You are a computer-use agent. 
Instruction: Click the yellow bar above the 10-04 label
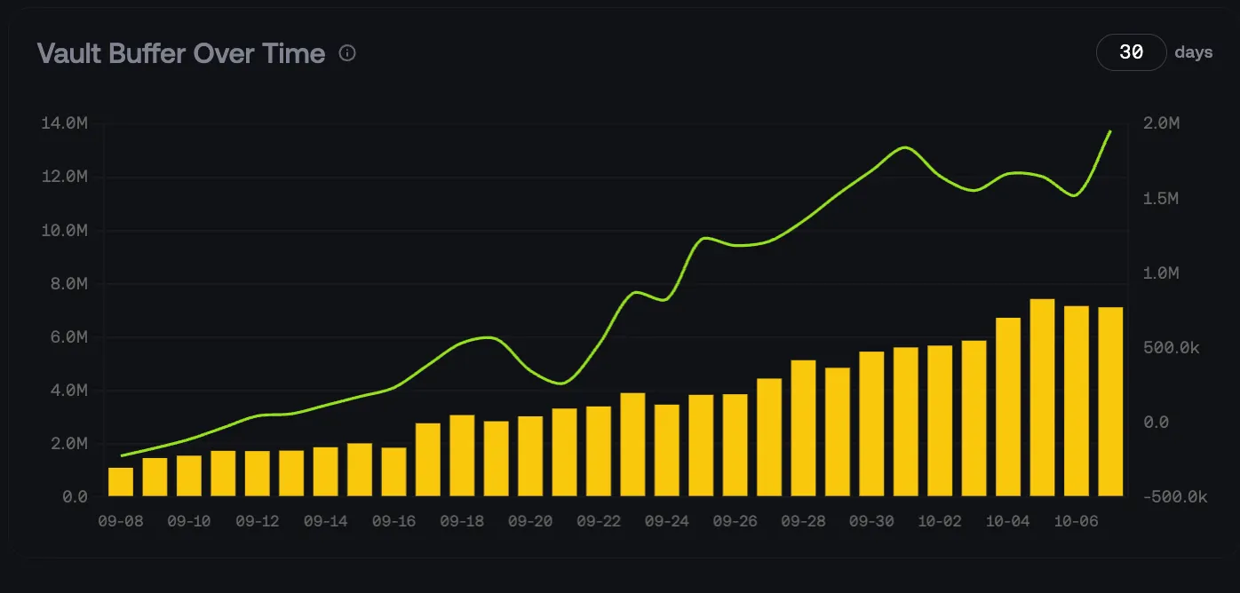1008,407
